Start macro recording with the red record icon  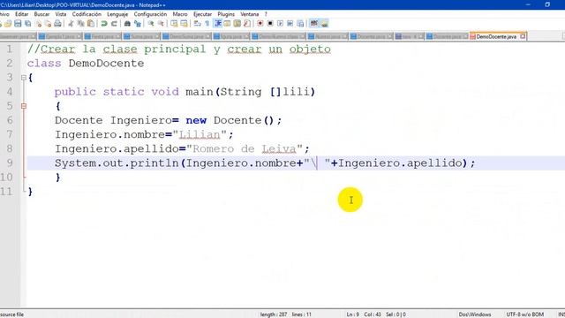click(x=260, y=24)
